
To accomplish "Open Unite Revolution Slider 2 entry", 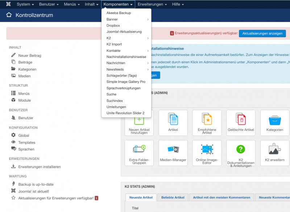I will pos(126,113).
